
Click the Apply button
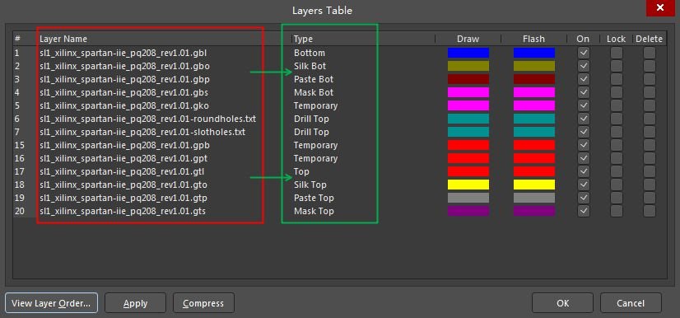coord(135,303)
